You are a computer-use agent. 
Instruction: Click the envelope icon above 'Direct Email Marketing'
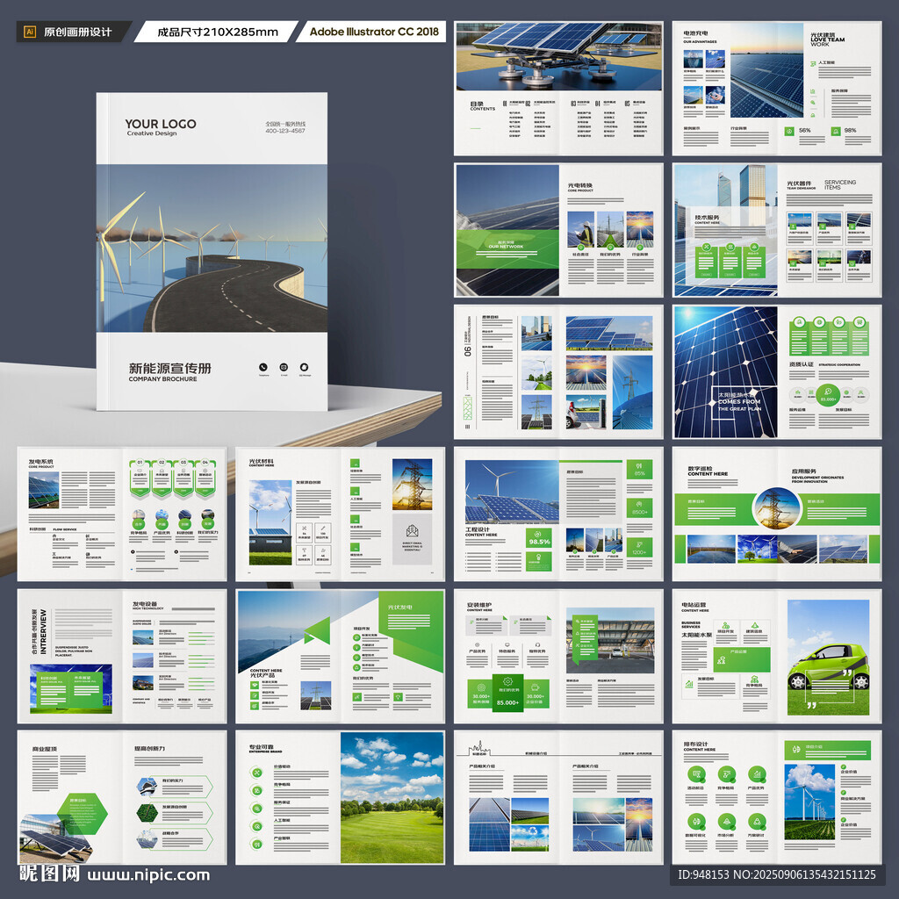point(413,531)
